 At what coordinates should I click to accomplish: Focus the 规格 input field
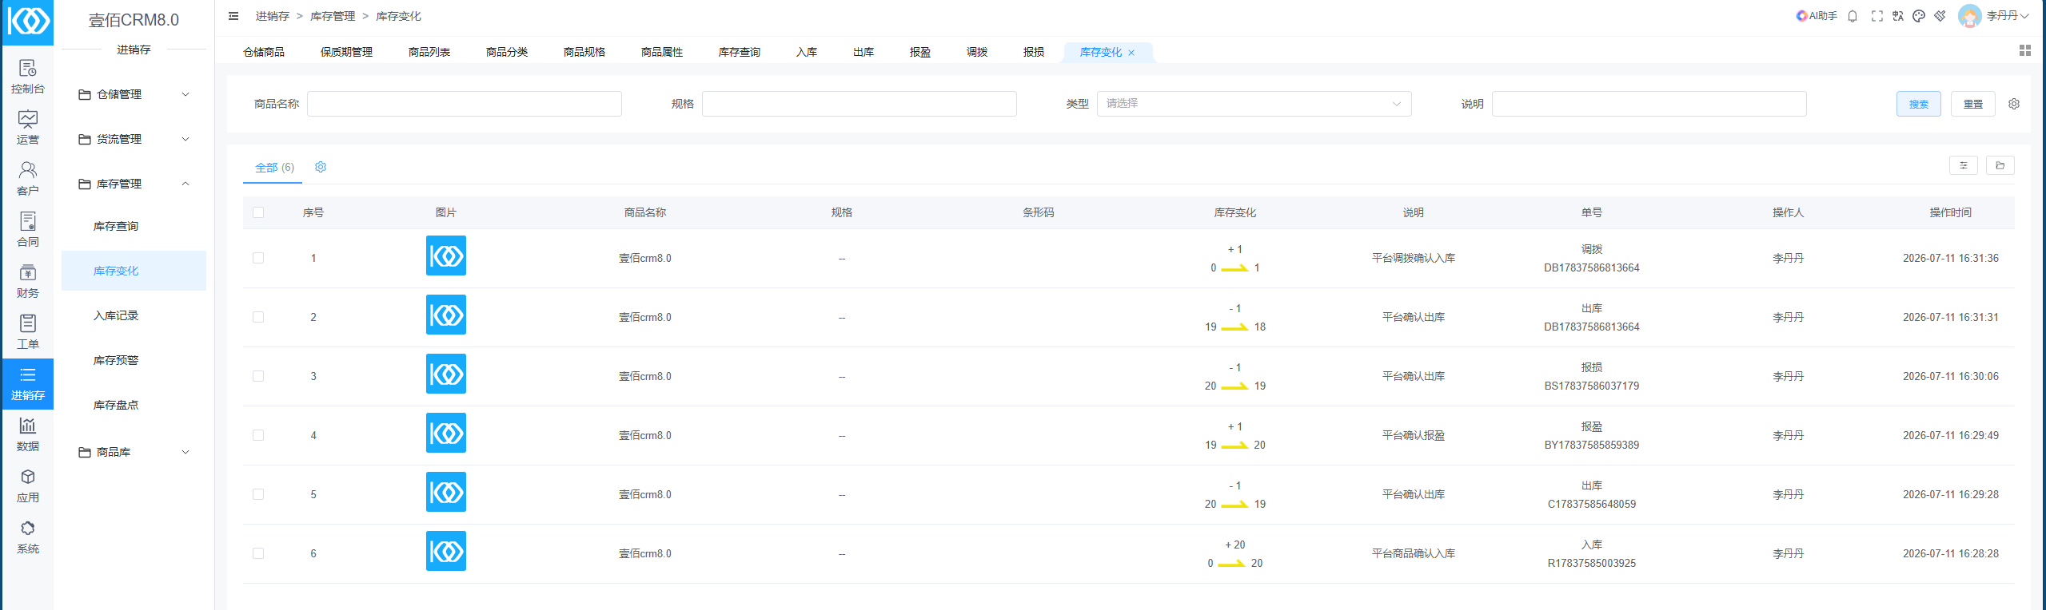click(x=859, y=104)
